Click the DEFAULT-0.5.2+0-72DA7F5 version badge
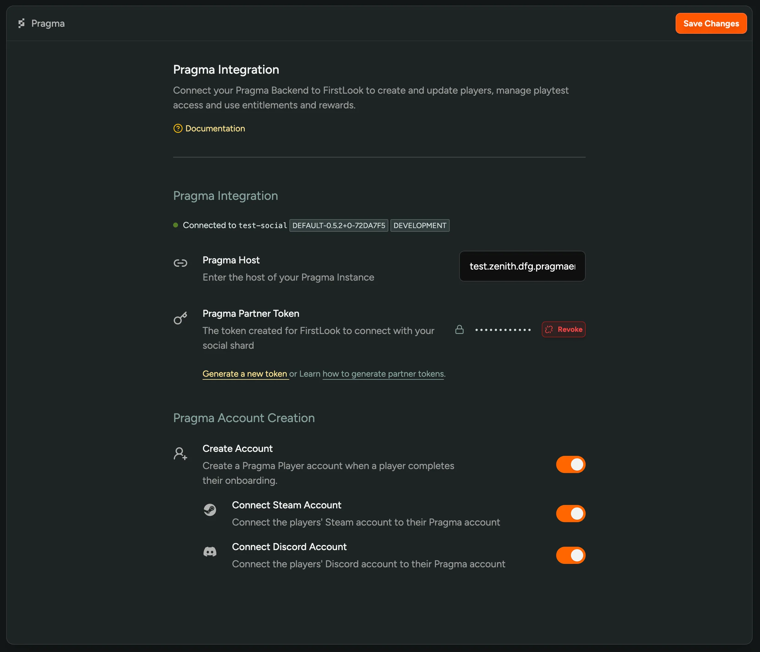The width and height of the screenshot is (760, 652). tap(338, 225)
